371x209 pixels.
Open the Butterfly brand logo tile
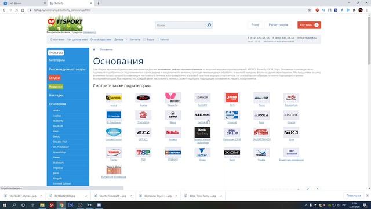173,98
